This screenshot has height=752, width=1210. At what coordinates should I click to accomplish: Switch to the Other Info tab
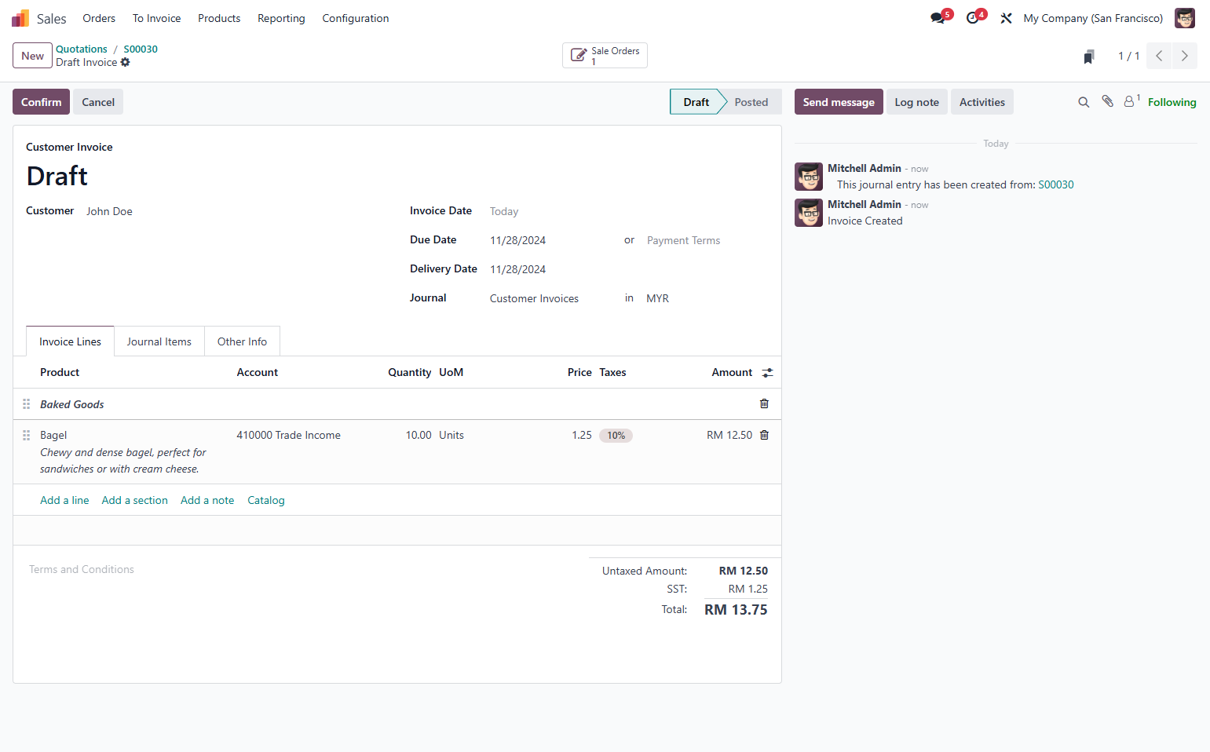coord(242,341)
